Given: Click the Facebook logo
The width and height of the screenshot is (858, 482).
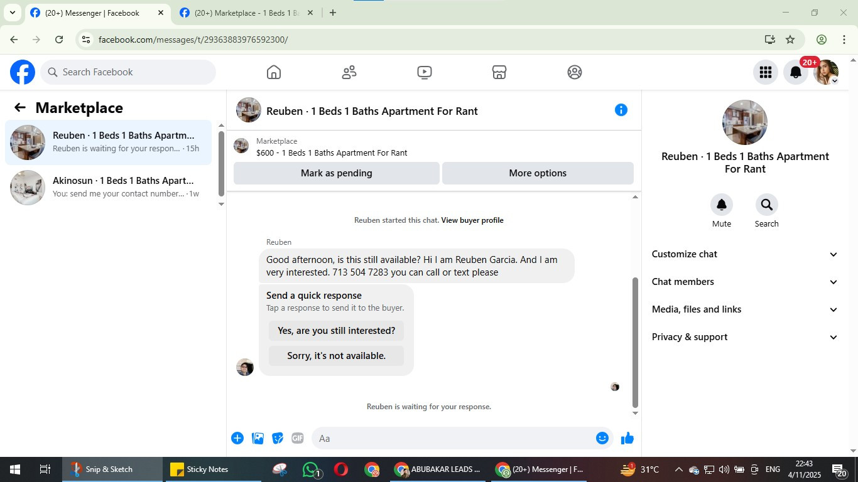Looking at the screenshot, I should pyautogui.click(x=23, y=72).
